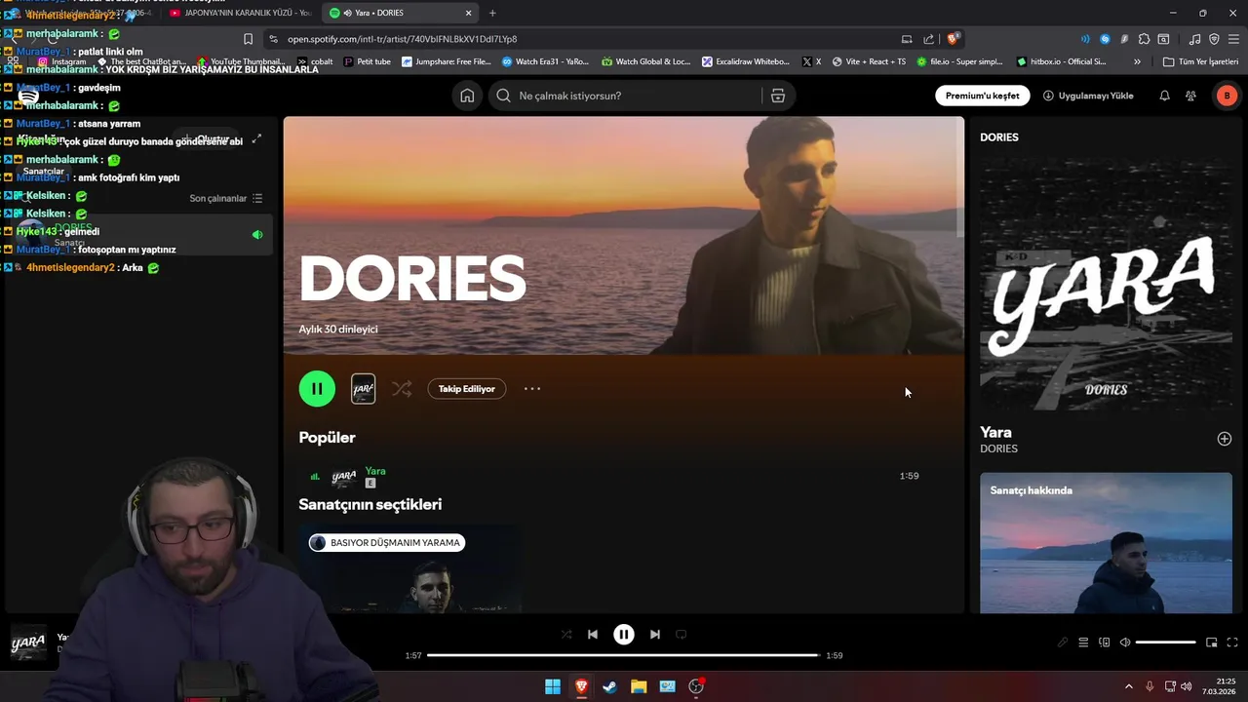Open the lyrics microphone icon
Image resolution: width=1248 pixels, height=702 pixels.
[1063, 643]
